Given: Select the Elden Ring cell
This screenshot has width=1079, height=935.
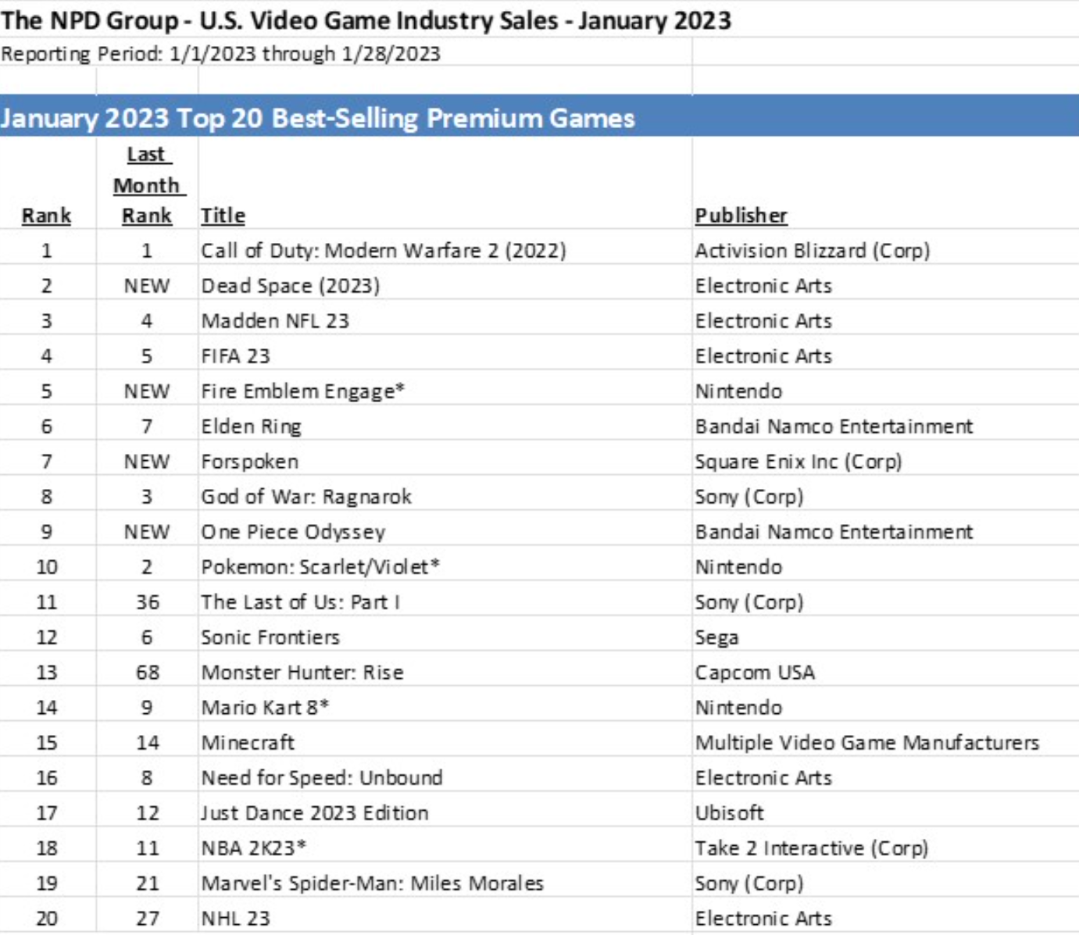Looking at the screenshot, I should [x=251, y=426].
